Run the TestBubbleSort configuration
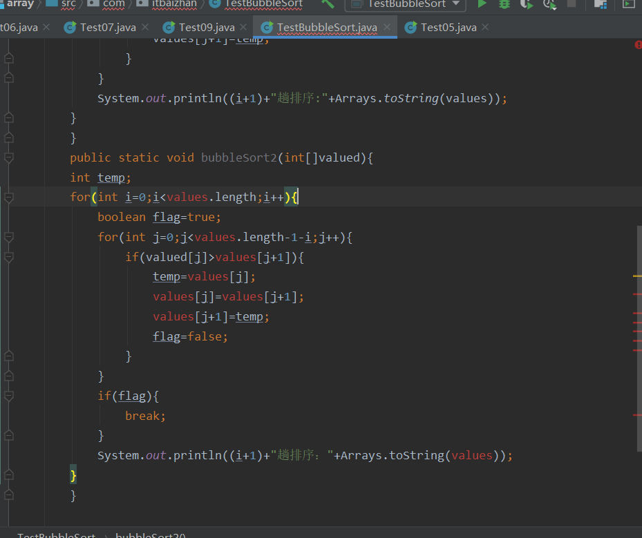The image size is (642, 538). click(482, 4)
